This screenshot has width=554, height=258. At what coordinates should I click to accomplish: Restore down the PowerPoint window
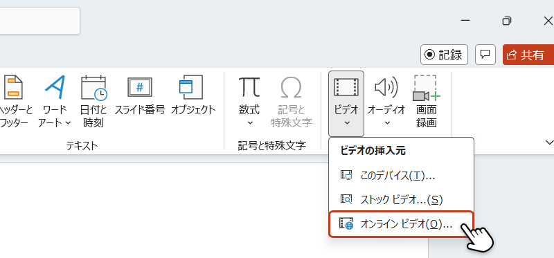pyautogui.click(x=507, y=21)
